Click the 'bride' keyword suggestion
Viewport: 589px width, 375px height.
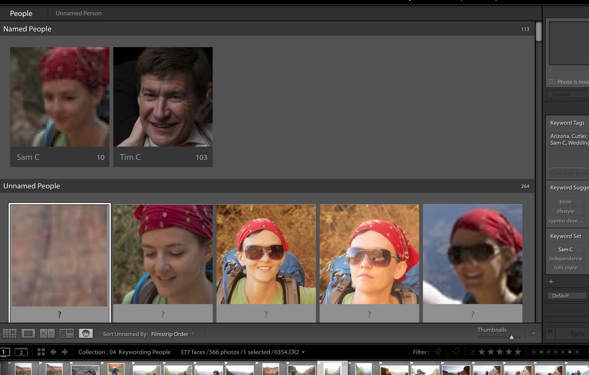point(565,202)
